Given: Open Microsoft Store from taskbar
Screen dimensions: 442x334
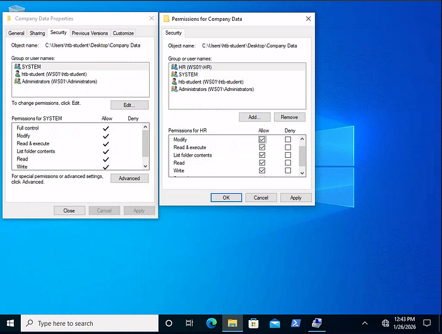Looking at the screenshot, I should click(x=253, y=323).
